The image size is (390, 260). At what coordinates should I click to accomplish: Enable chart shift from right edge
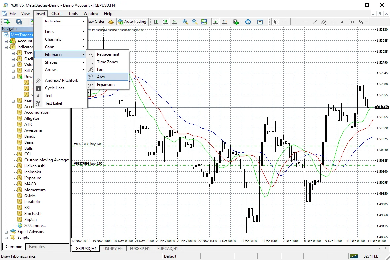tap(224, 22)
